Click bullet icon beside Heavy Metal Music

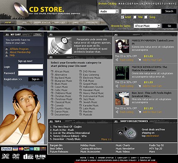pyautogui.click(x=80, y=93)
